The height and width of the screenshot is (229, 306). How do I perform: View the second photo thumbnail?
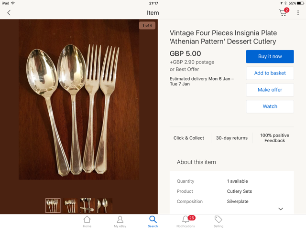[x=70, y=206]
